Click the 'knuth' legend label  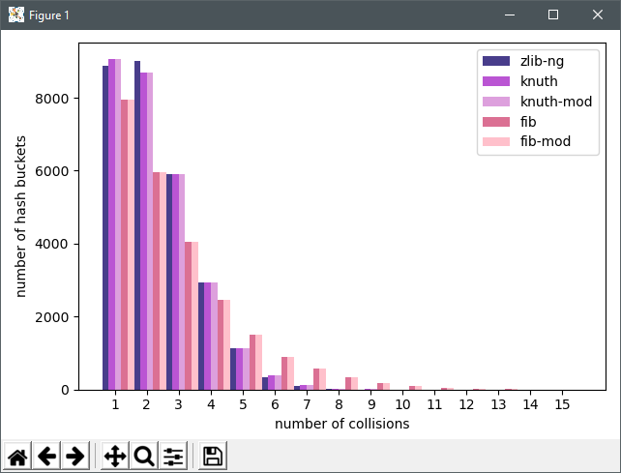point(539,81)
